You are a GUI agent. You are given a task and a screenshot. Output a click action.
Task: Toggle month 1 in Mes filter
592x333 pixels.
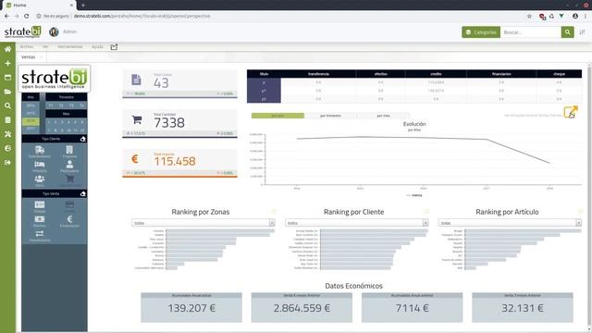pos(49,122)
